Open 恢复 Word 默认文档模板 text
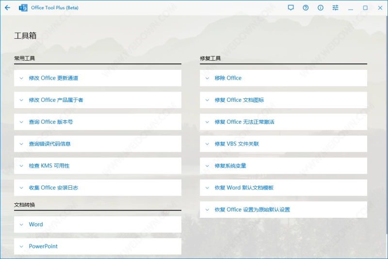 tap(244, 188)
